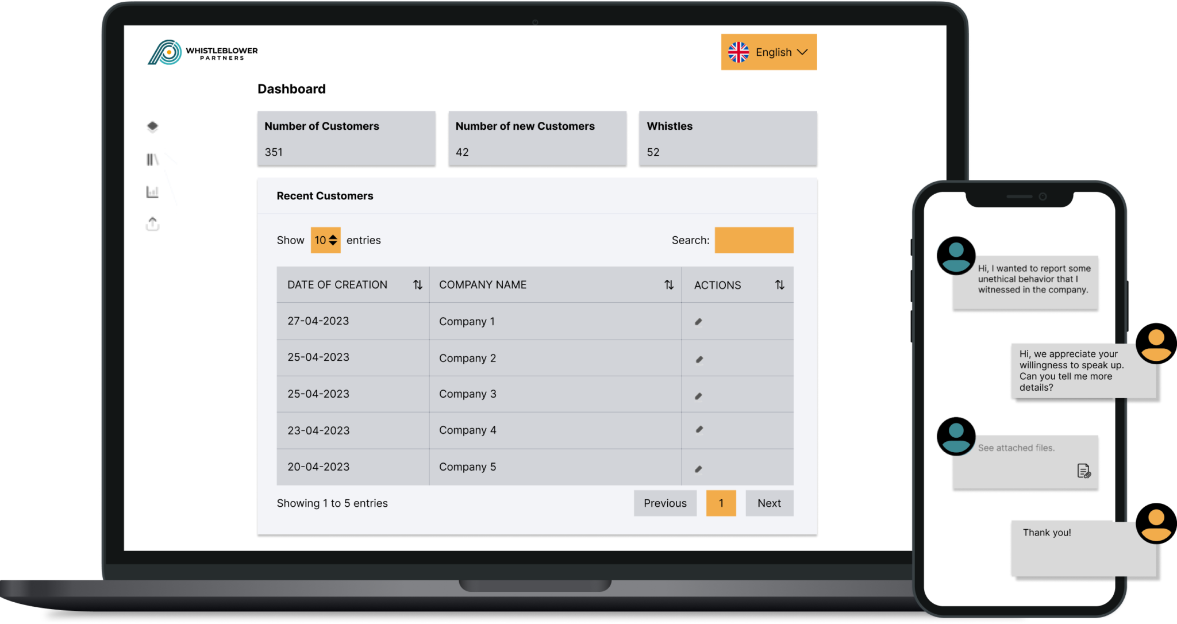Edit Company 4 with the pencil icon
Viewport: 1177px width, 624px height.
tap(699, 429)
